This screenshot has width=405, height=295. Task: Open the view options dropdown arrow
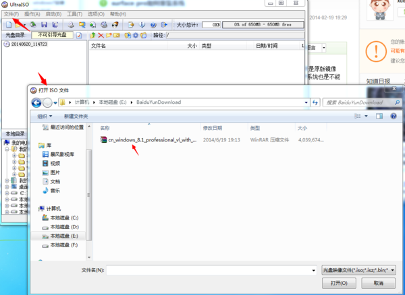click(366, 117)
